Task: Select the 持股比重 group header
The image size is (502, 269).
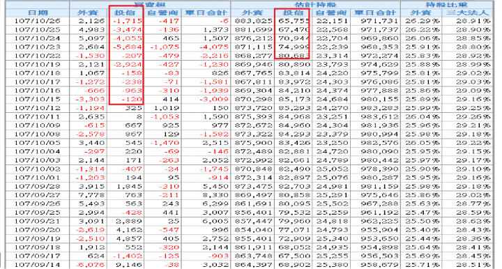Action: tap(447, 4)
